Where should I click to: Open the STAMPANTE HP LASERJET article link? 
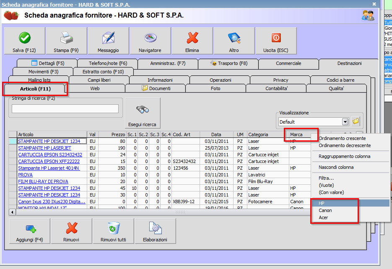(x=44, y=148)
